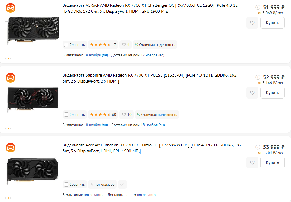This screenshot has width=291, height=202.
Task: Tick Сравнить checkbox for ASRock Challenger OC
Action: click(66, 45)
